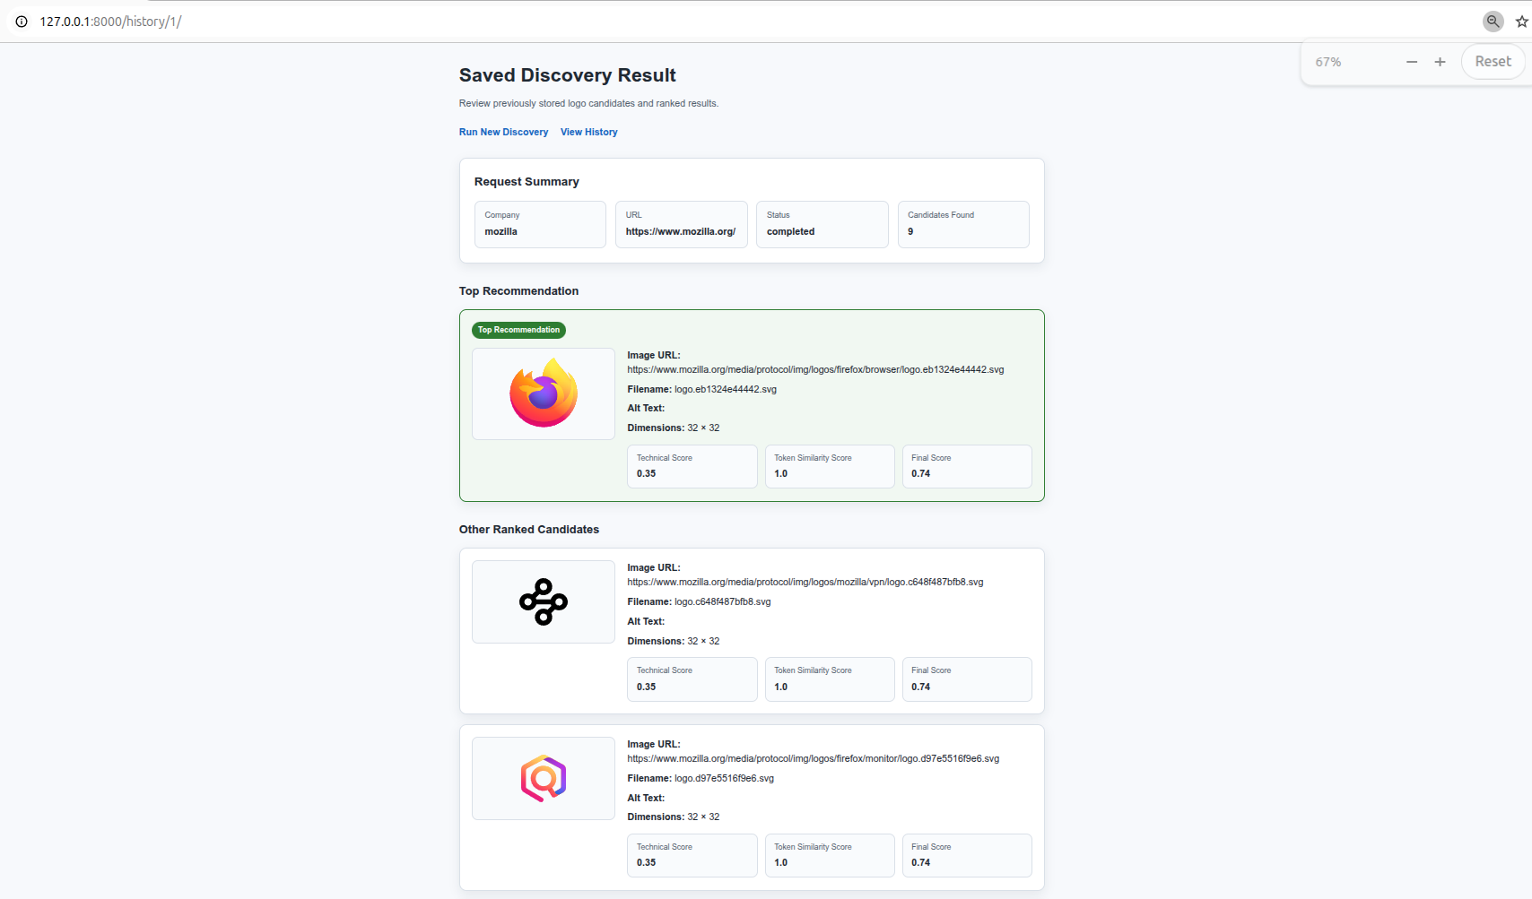Click Technical Score card for Monitor logo
The width and height of the screenshot is (1532, 899).
coord(692,855)
